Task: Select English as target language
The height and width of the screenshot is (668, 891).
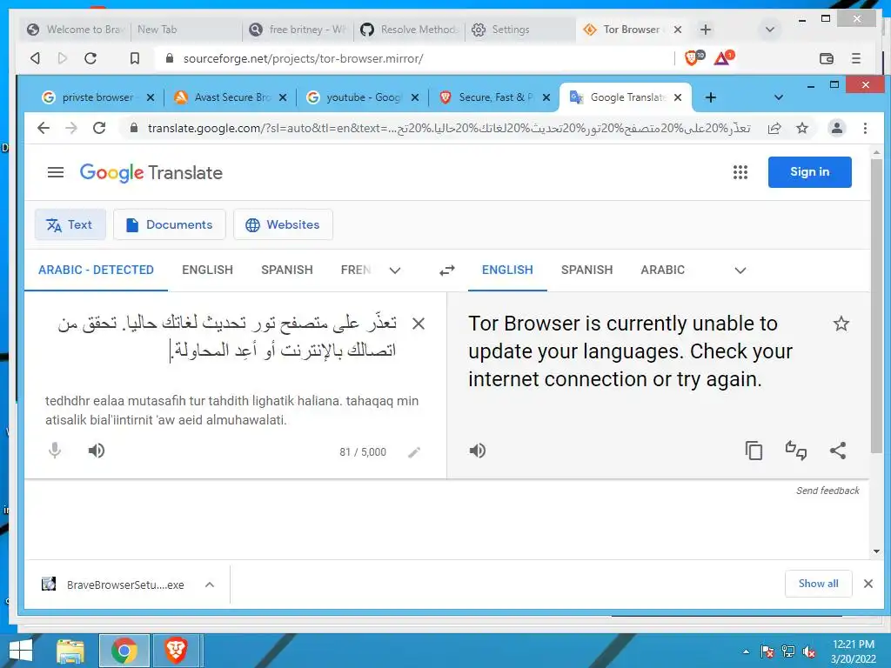Action: [507, 270]
